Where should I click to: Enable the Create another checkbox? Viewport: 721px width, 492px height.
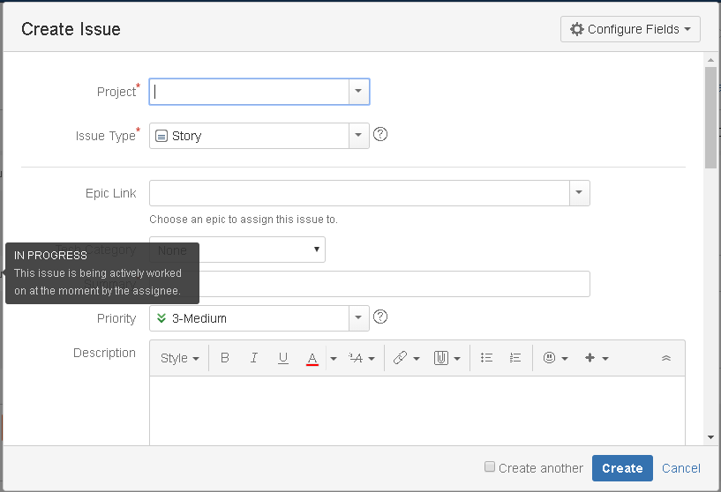tap(490, 466)
